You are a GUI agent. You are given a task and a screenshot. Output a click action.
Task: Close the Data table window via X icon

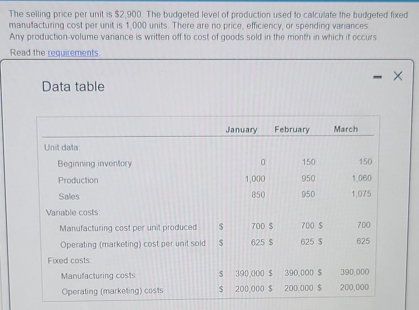[397, 76]
